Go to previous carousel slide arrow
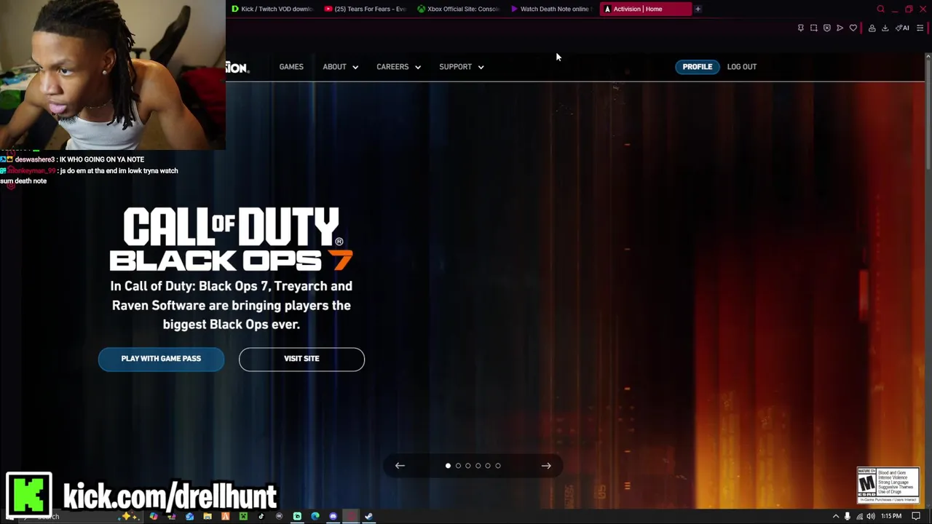The image size is (932, 524). coord(400,466)
